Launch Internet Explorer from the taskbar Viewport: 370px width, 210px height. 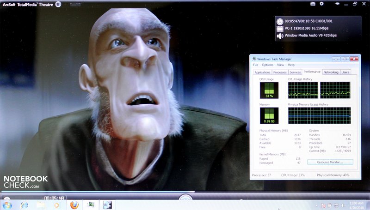click(24, 205)
